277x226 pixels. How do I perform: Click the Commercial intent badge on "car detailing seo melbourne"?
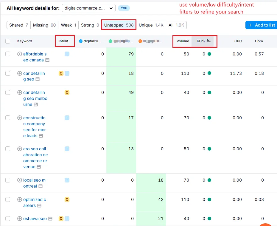[x=67, y=92]
